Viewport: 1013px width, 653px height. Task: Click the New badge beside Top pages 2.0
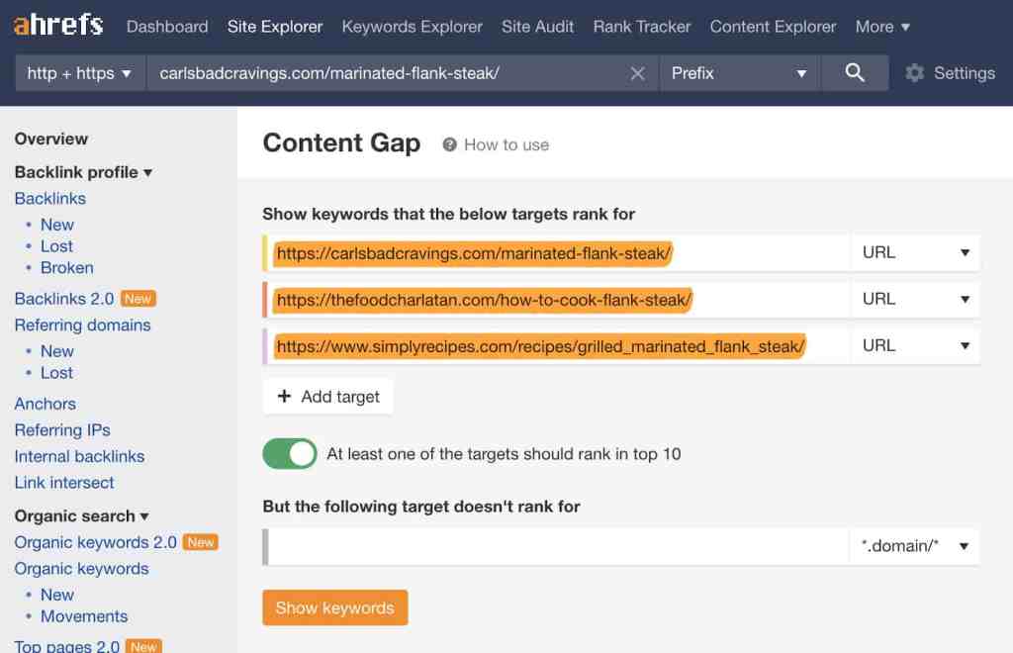pos(143,645)
